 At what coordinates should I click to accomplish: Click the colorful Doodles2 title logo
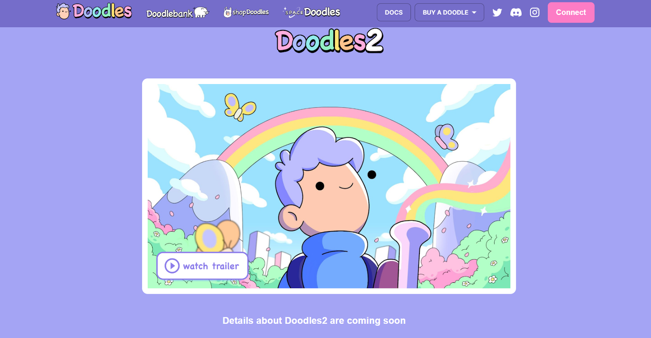[x=329, y=41]
